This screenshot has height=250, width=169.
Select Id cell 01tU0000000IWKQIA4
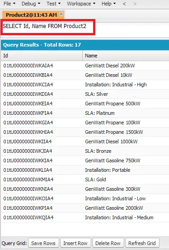pos(42,217)
